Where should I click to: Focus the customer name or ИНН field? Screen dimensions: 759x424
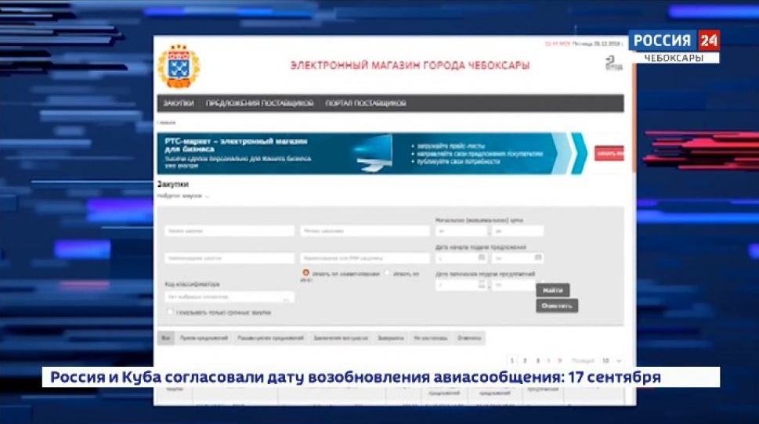(364, 258)
